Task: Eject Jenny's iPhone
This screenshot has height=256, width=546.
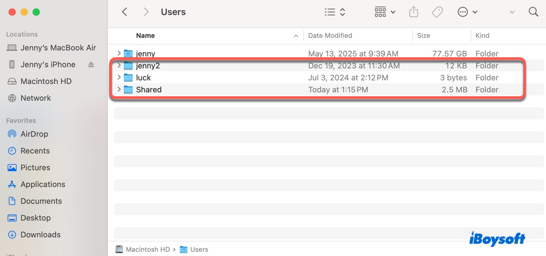Action: [x=91, y=64]
